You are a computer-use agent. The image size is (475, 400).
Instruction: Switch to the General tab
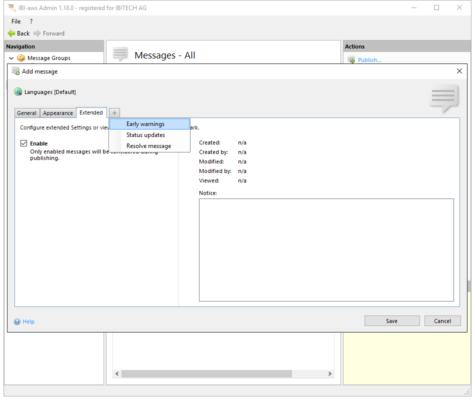click(x=27, y=113)
